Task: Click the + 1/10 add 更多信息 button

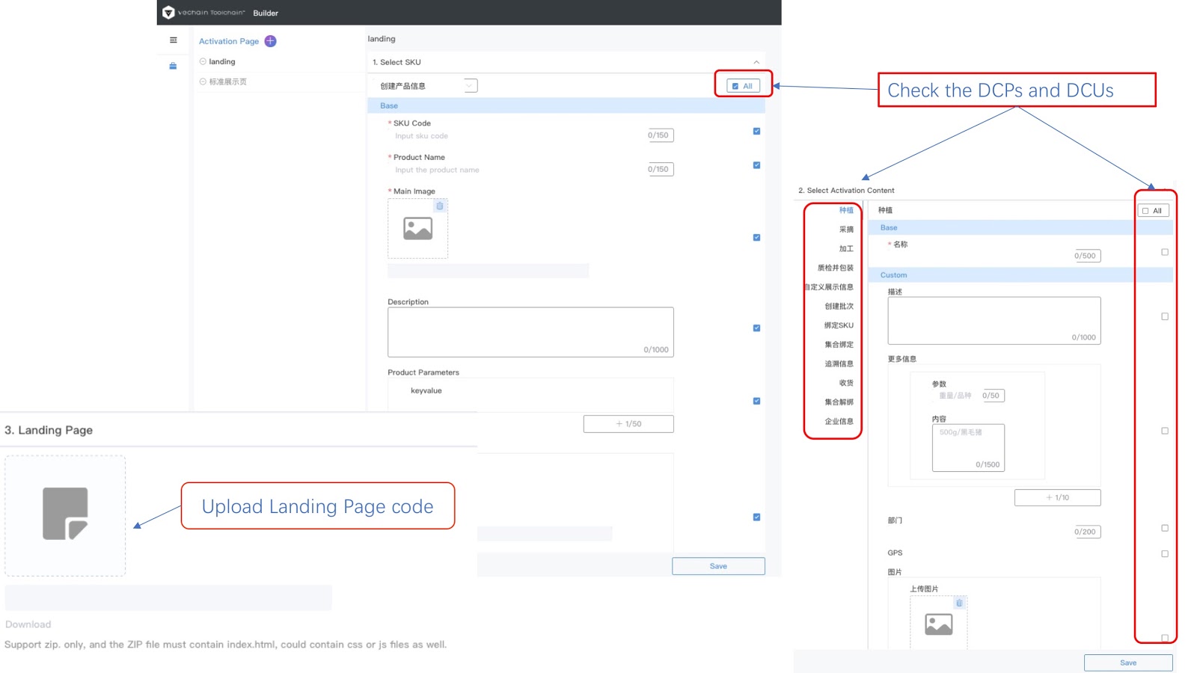Action: click(1057, 497)
